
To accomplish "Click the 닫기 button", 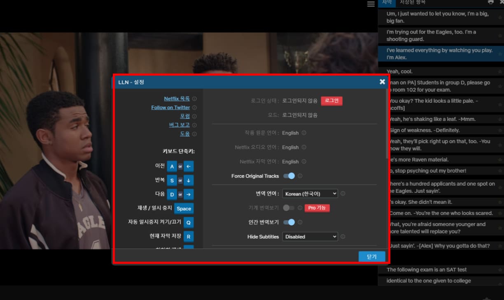I will tap(372, 256).
